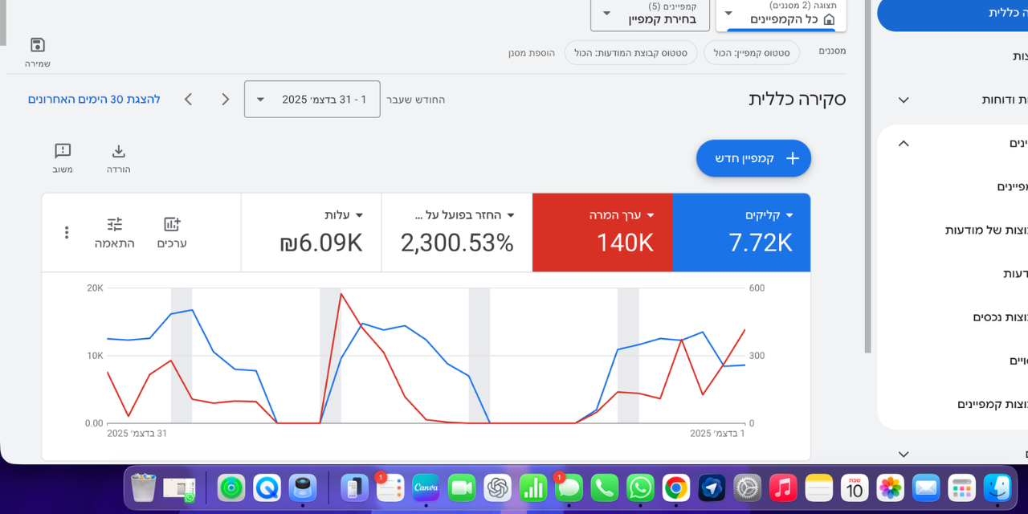This screenshot has height=514, width=1028.
Task: Select the highlighted overview item in sidebar
Action: (953, 14)
